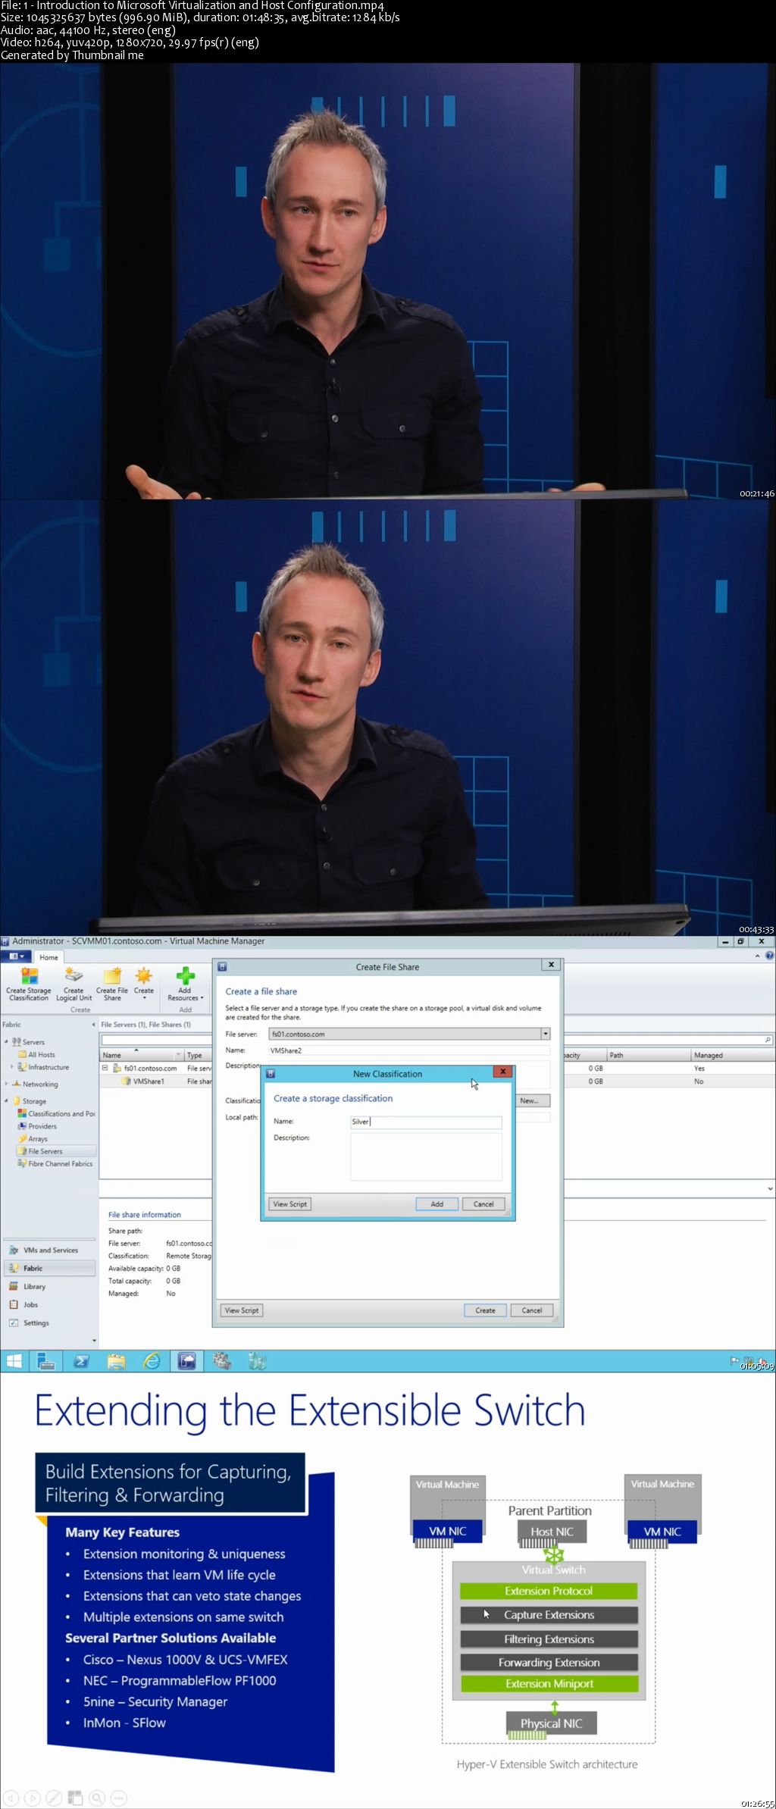Click View Script in New Classification dialog
This screenshot has height=1809, width=776.
click(x=290, y=1203)
